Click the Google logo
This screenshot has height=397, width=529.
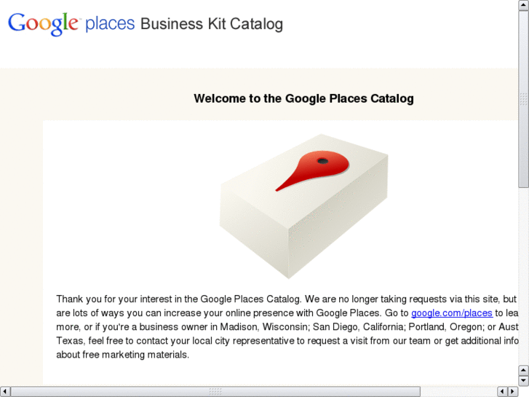click(x=42, y=24)
